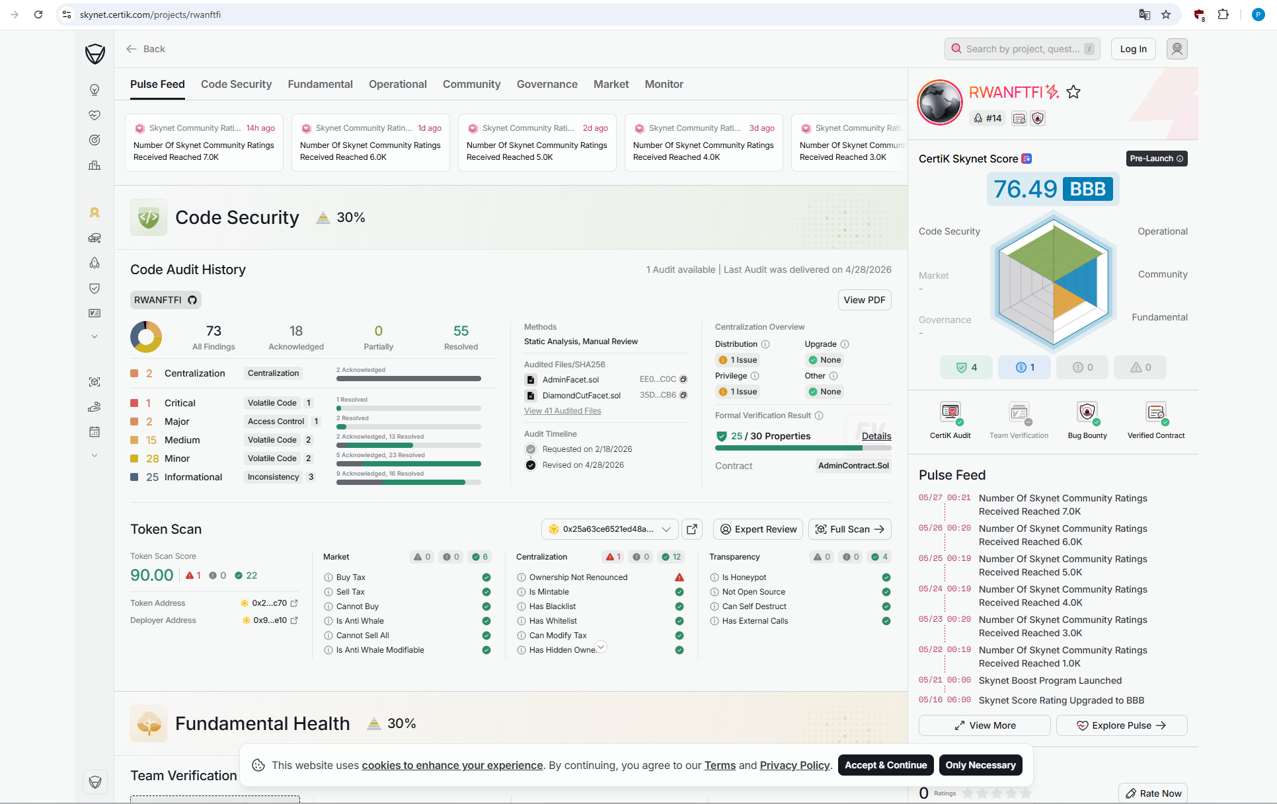Select the Monitor tab
The width and height of the screenshot is (1277, 804).
point(664,85)
